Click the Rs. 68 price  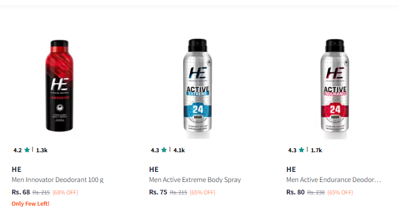click(21, 192)
